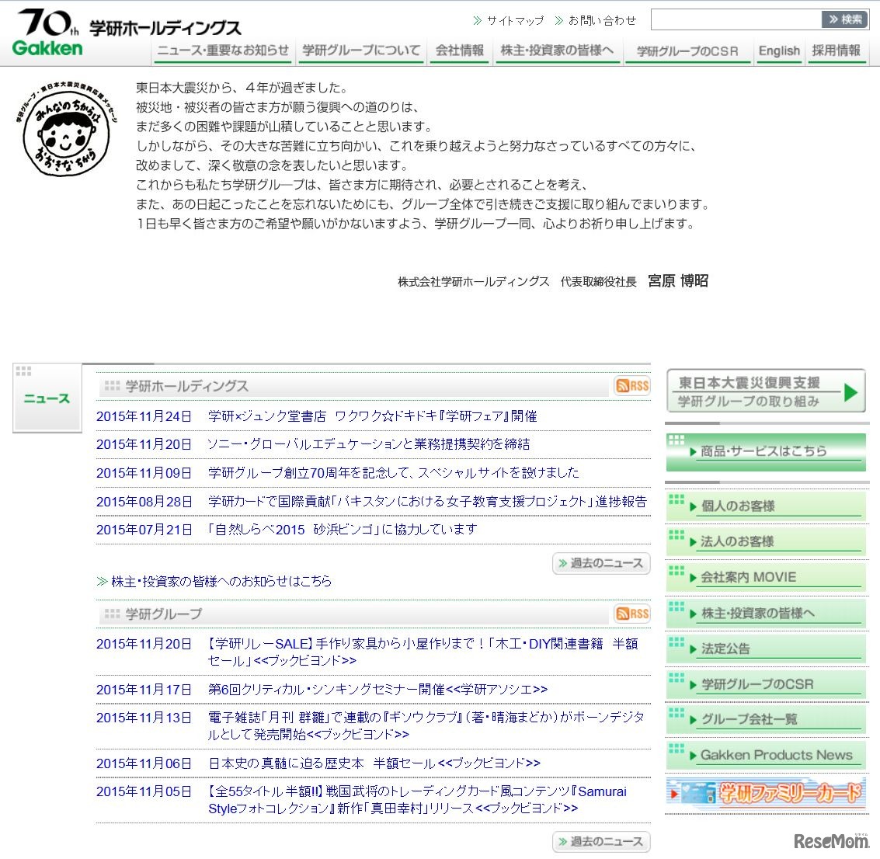
Task: Click the 過去のニュース button under Holdings news
Action: [601, 563]
